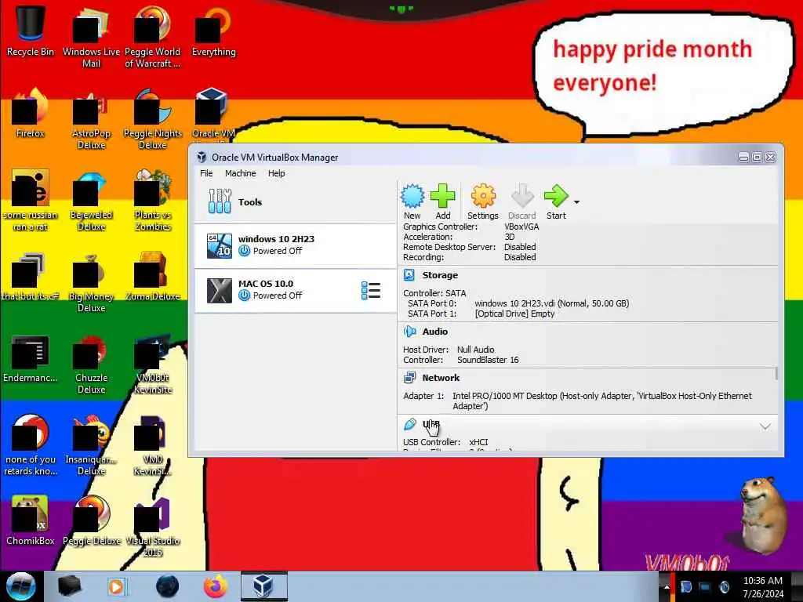Collapse the USB section chevron
Screen dimensions: 803x602
(765, 426)
